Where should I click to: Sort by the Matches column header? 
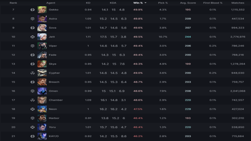coord(238,3)
